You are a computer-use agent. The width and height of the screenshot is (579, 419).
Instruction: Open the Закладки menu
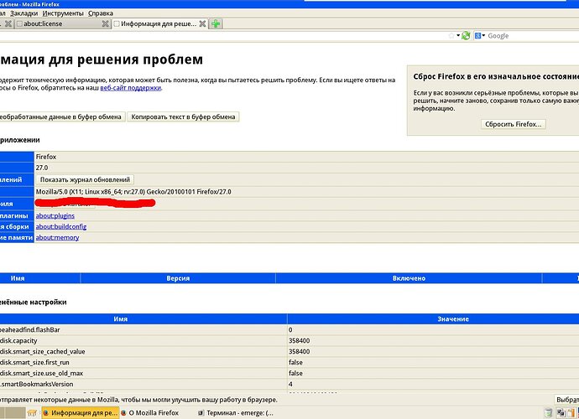(x=24, y=13)
